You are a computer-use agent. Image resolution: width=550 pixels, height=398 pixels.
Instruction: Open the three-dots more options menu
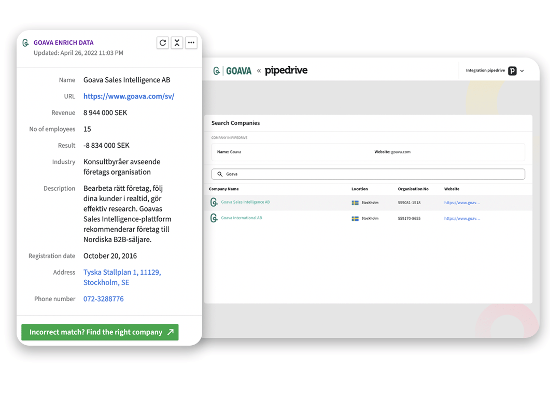tap(191, 43)
